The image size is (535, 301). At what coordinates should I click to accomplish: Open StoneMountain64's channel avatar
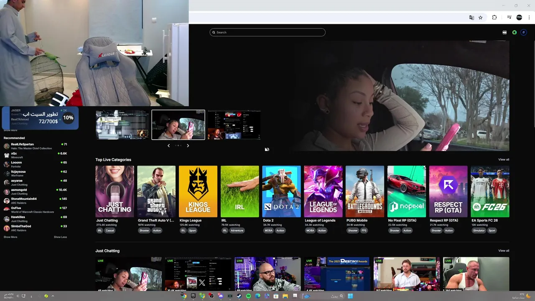(6, 200)
